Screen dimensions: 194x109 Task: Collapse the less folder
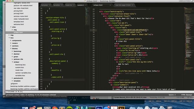click(9, 38)
